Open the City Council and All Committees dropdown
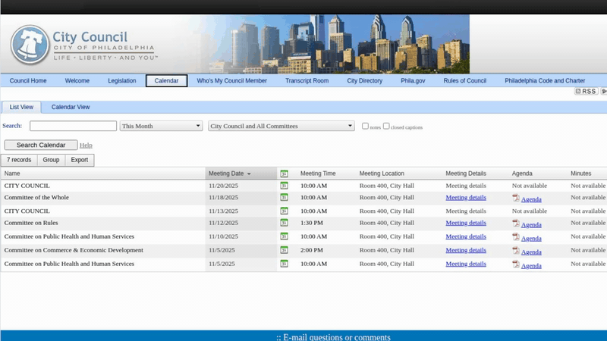 pyautogui.click(x=281, y=127)
